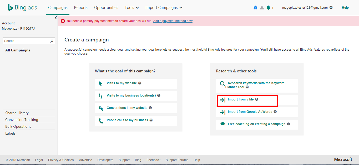Open the Help link in top bar
Screen dimensions: 359x165
[x=345, y=8]
